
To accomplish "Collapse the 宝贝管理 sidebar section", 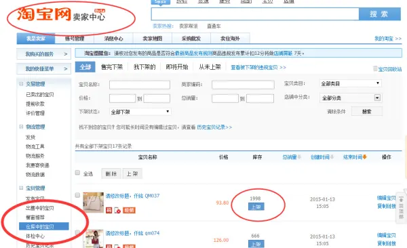I will [x=21, y=188].
